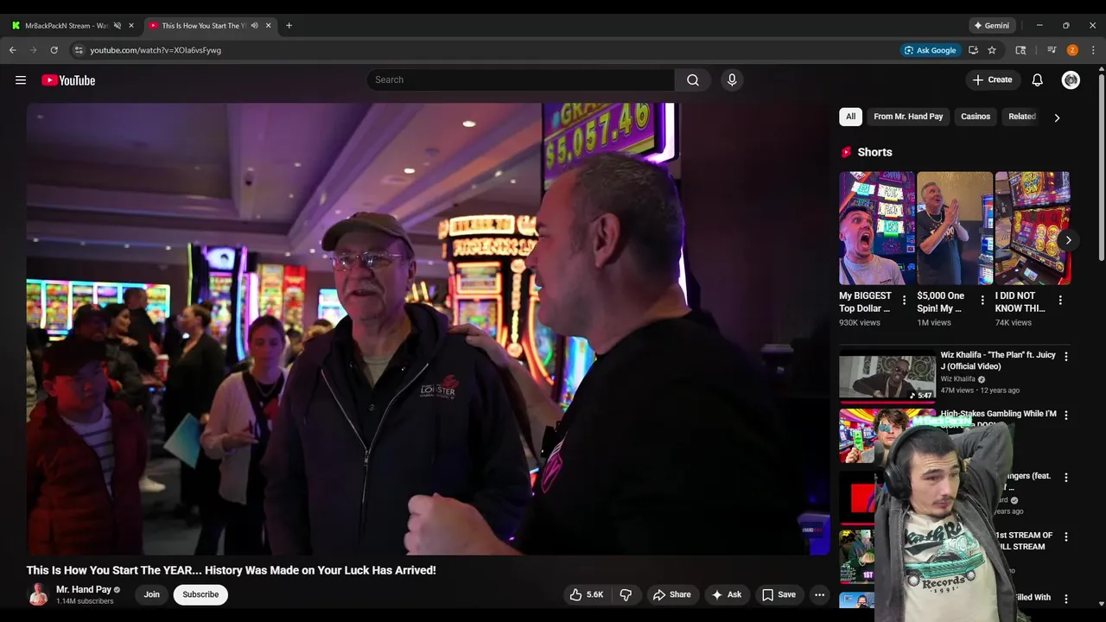The width and height of the screenshot is (1106, 622).
Task: Click the Ask Google button in address bar
Action: (930, 50)
